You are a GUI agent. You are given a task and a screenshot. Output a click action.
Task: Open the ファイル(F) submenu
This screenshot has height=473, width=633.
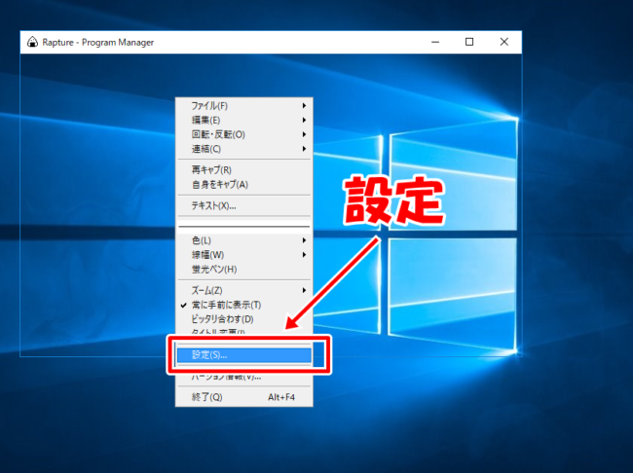[243, 106]
